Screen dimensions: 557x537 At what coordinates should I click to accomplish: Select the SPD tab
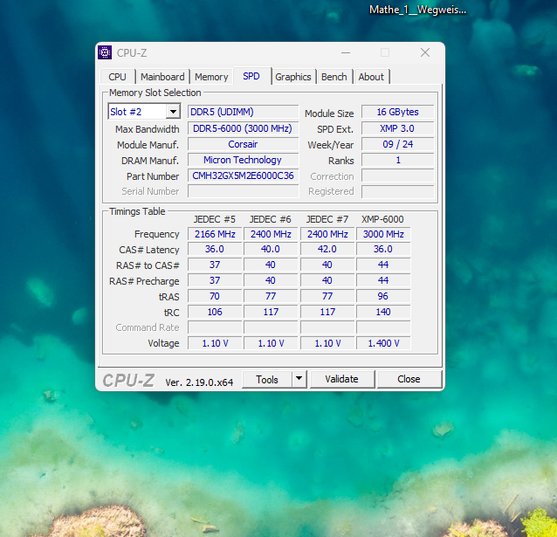[x=251, y=76]
